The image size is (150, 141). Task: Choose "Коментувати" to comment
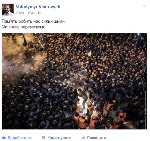click(59, 138)
